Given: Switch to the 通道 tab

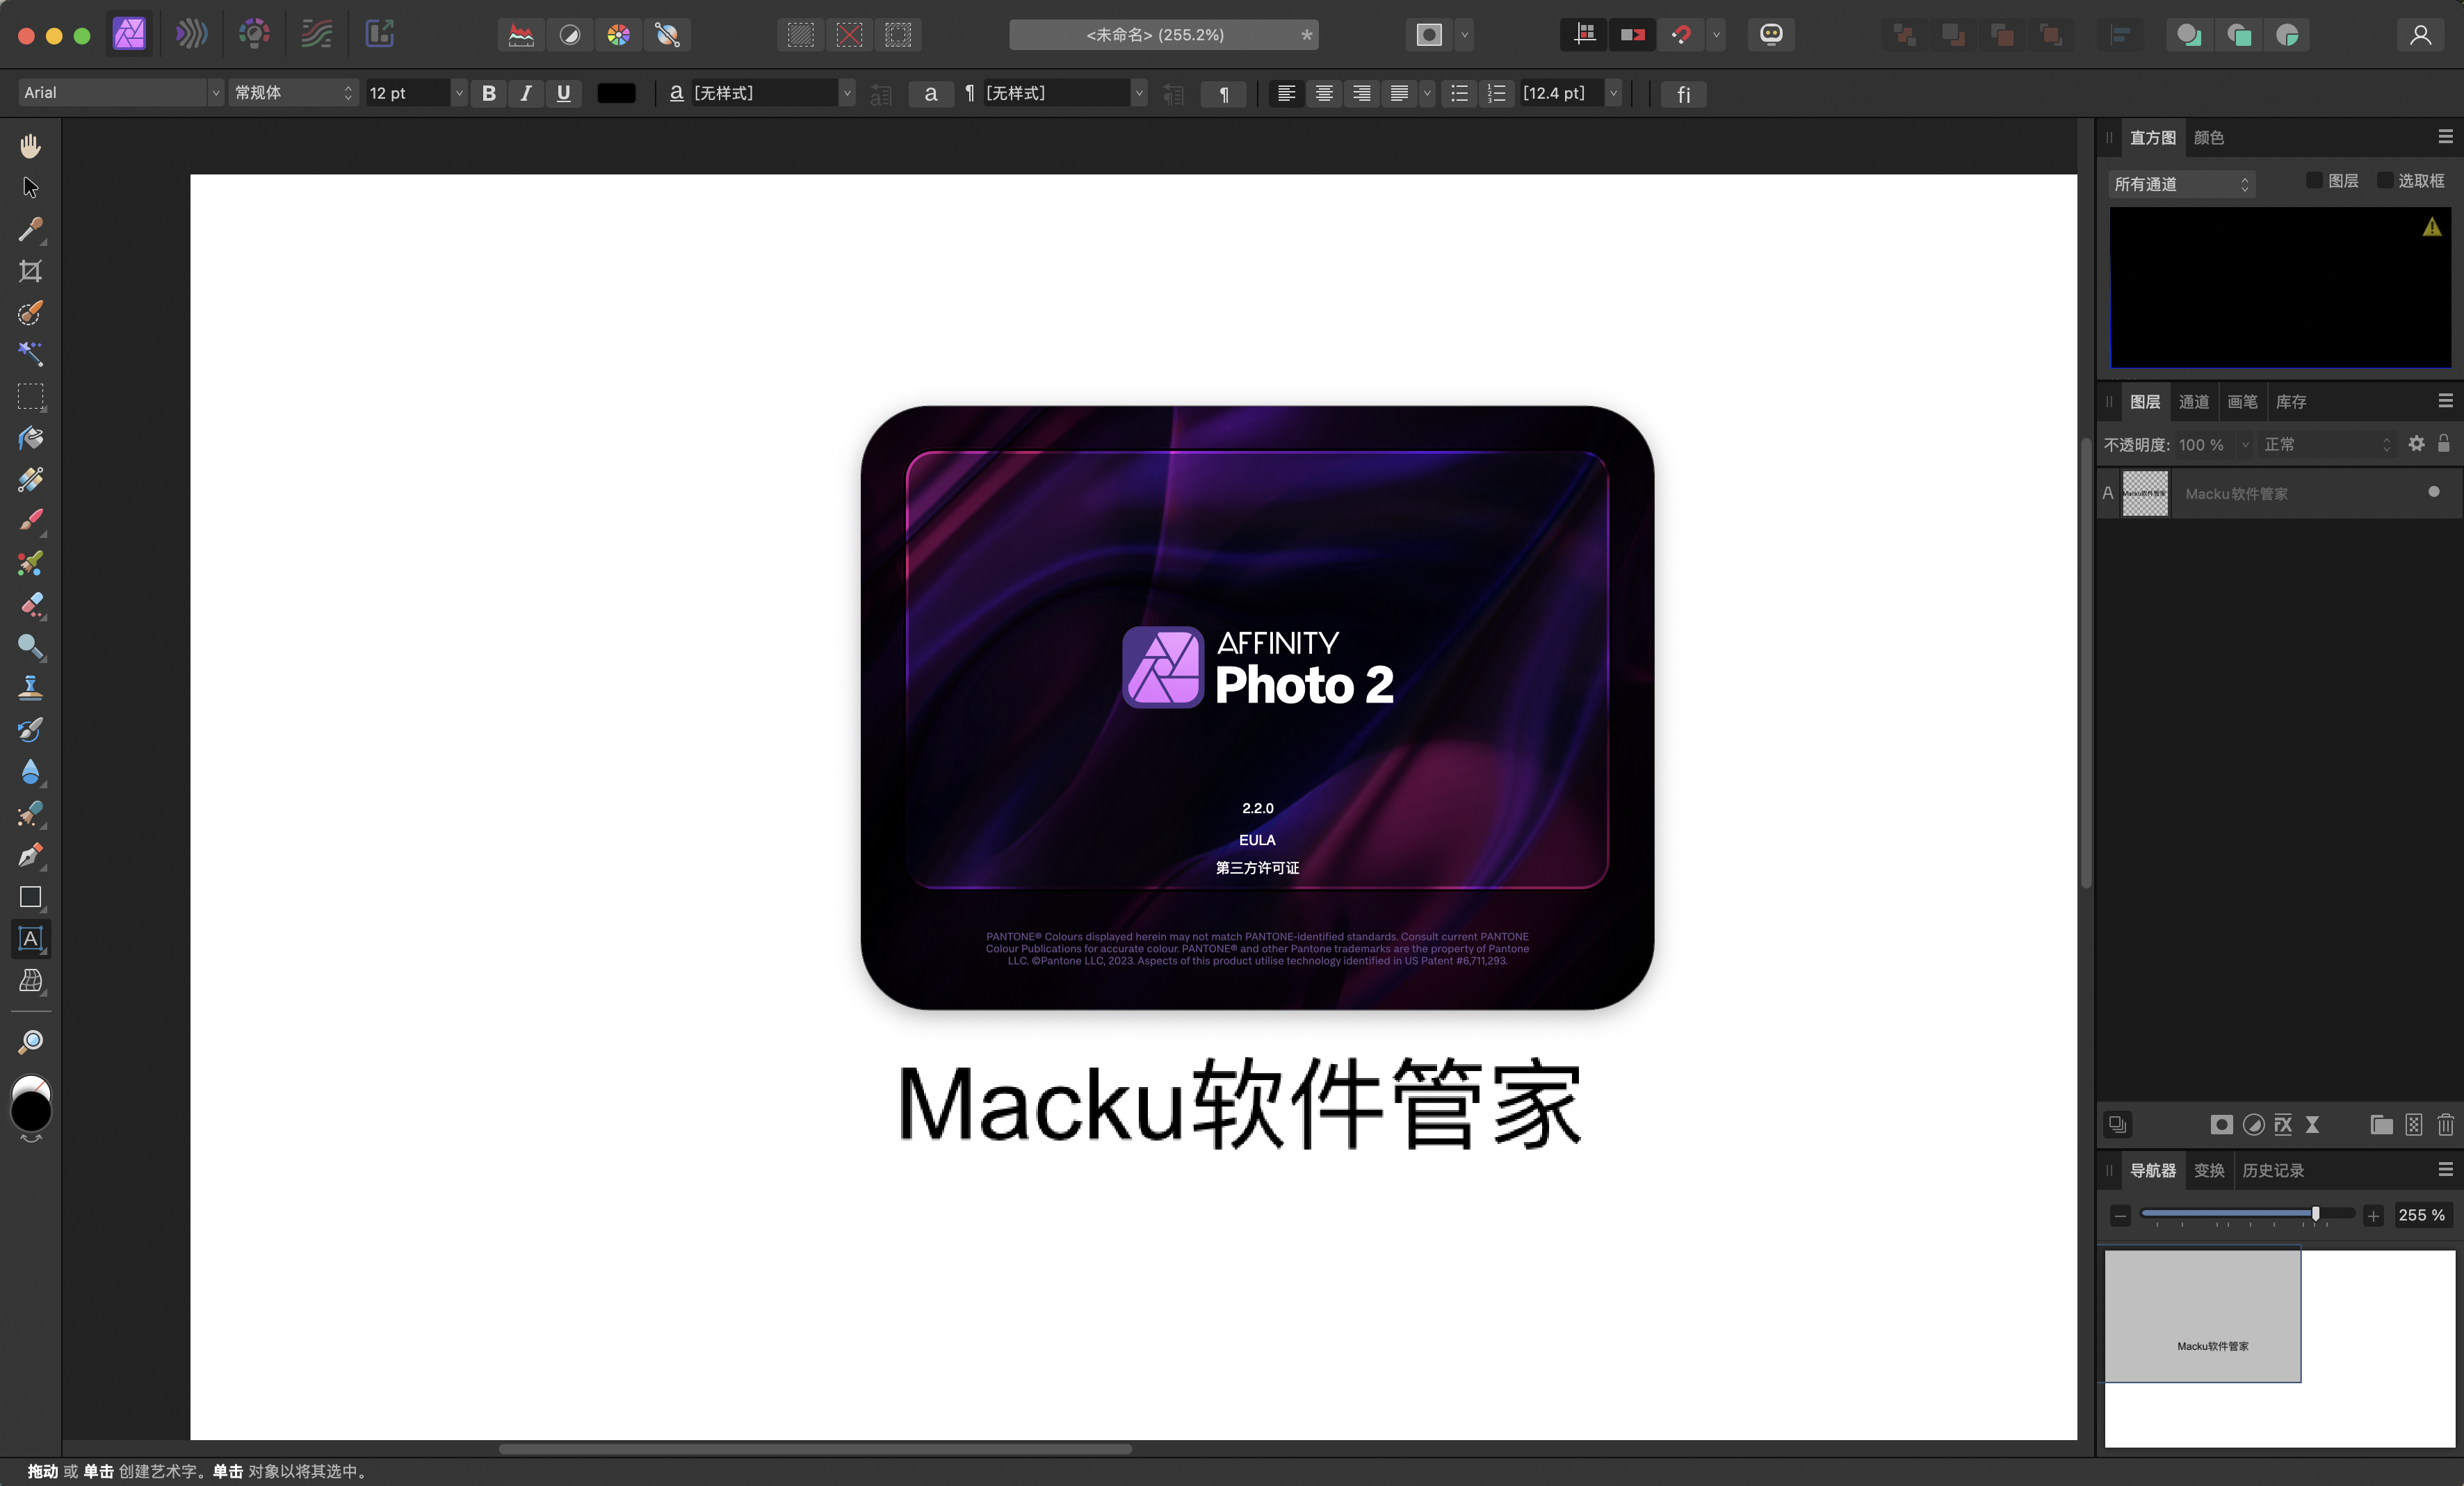Looking at the screenshot, I should [2194, 402].
